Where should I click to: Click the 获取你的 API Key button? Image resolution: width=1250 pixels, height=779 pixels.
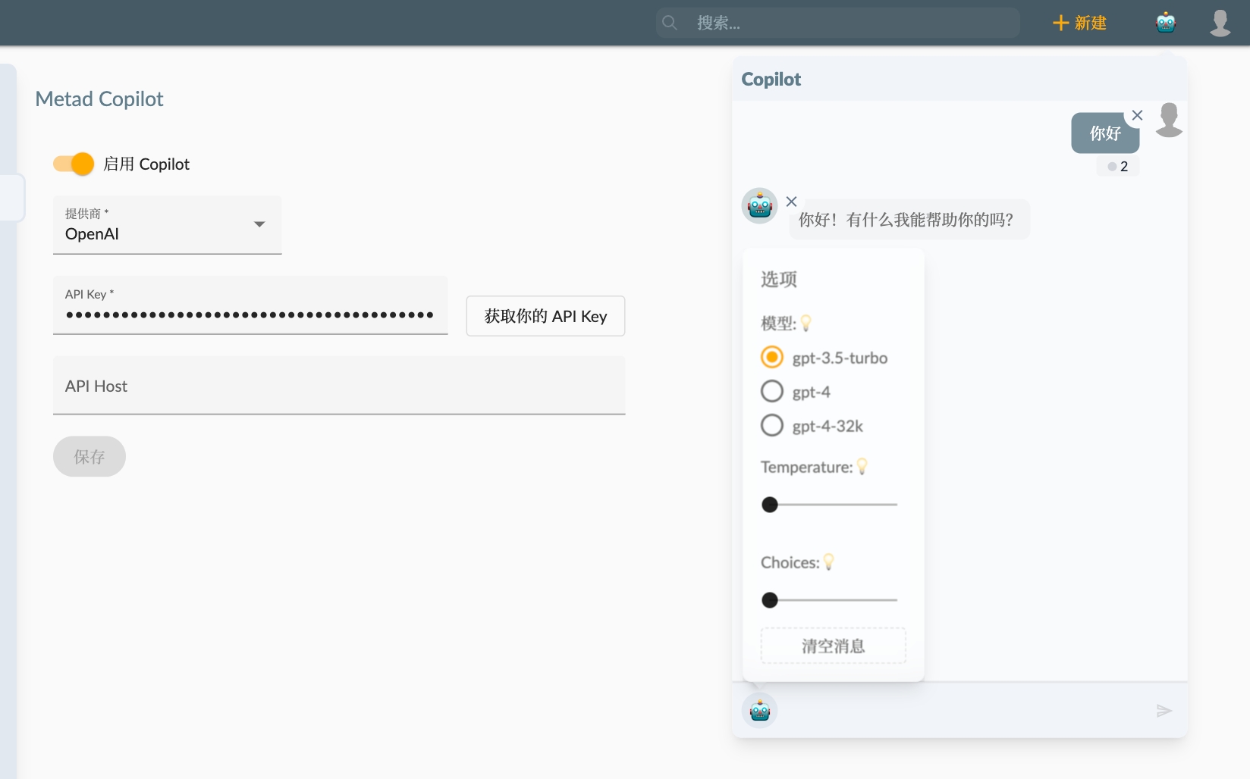545,316
